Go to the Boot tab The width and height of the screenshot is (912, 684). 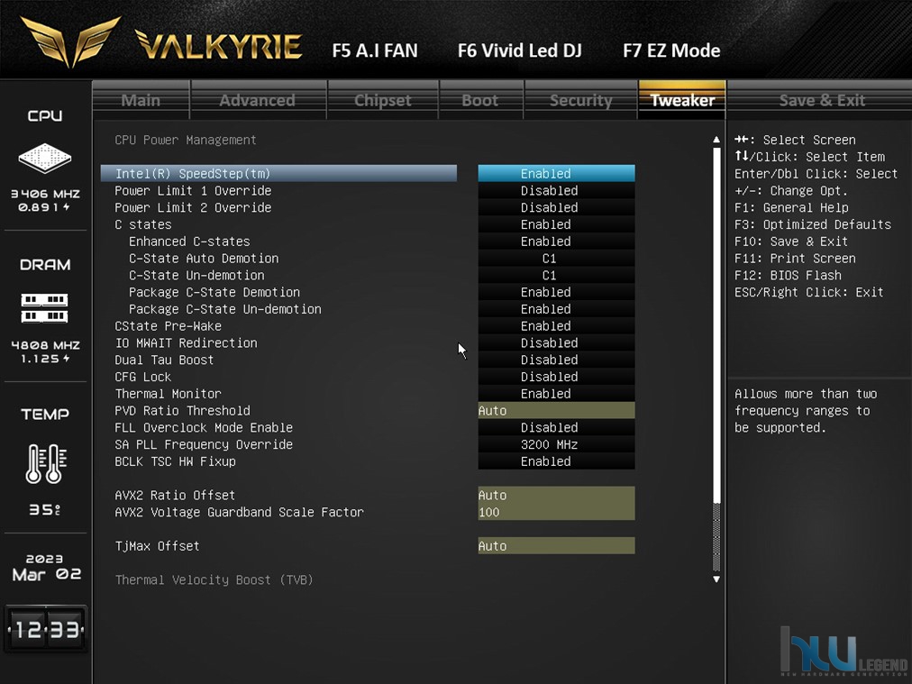(480, 100)
